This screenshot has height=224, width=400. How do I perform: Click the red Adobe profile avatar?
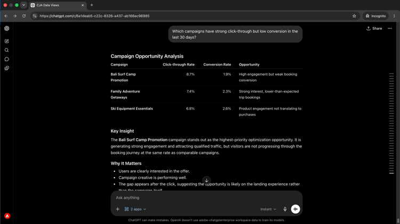[x=7, y=216]
